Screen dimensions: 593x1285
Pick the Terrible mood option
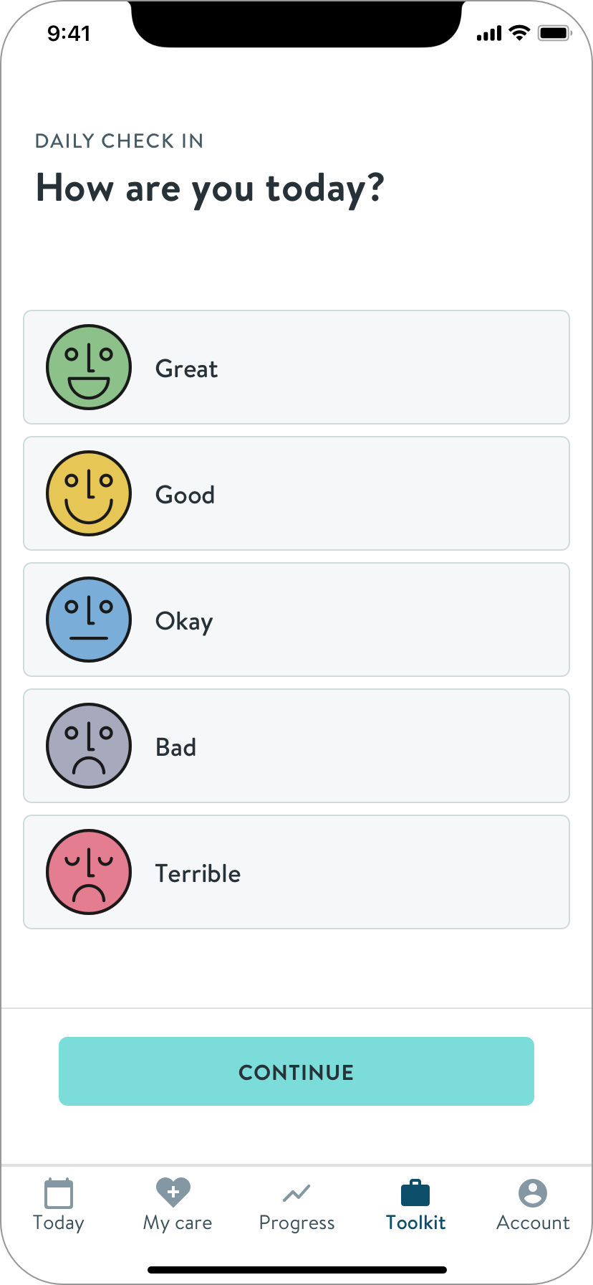(x=296, y=872)
